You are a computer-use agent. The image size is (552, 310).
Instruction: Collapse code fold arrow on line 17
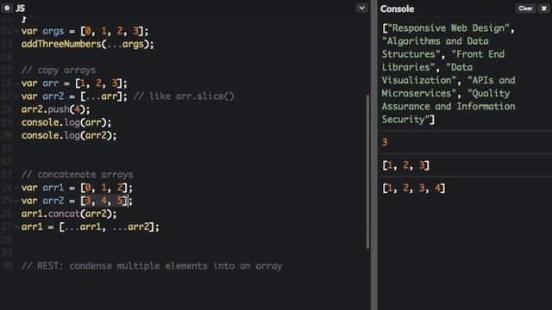[x=16, y=96]
